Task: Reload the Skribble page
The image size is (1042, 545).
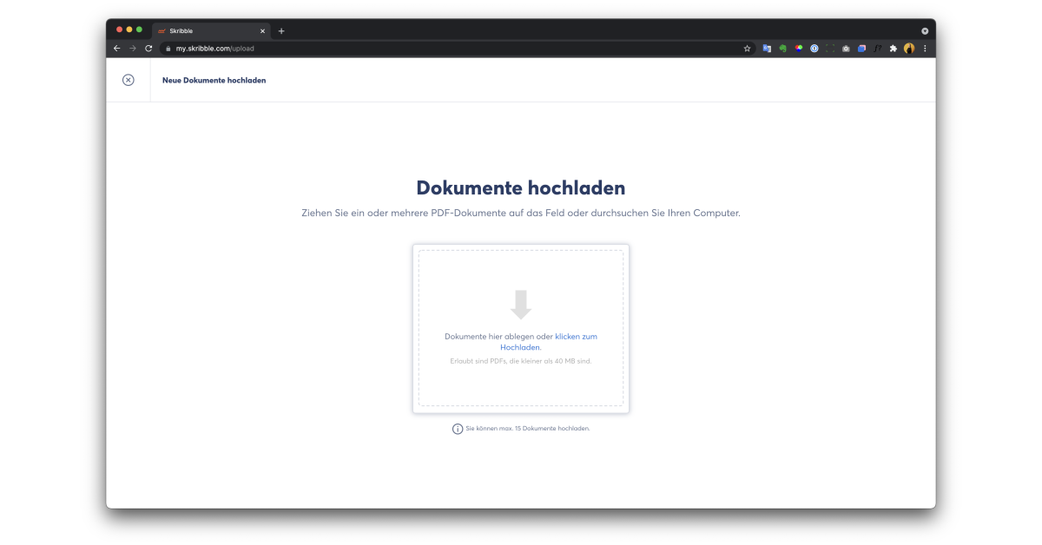Action: tap(148, 49)
